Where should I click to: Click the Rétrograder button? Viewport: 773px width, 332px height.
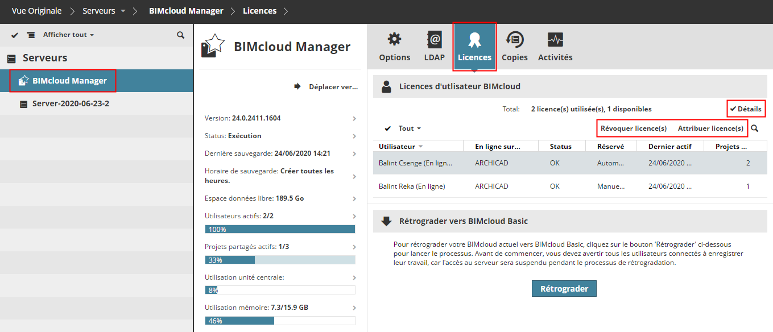[x=564, y=288]
